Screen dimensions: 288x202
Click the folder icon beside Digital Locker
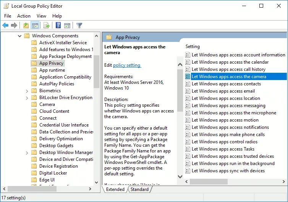point(34,173)
